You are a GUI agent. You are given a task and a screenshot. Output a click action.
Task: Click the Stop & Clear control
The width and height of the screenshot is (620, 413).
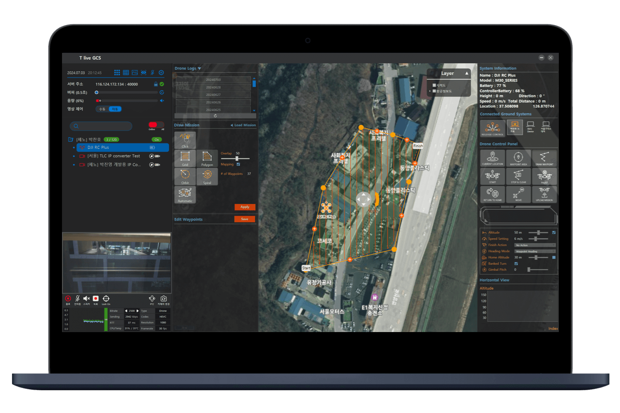click(x=518, y=176)
